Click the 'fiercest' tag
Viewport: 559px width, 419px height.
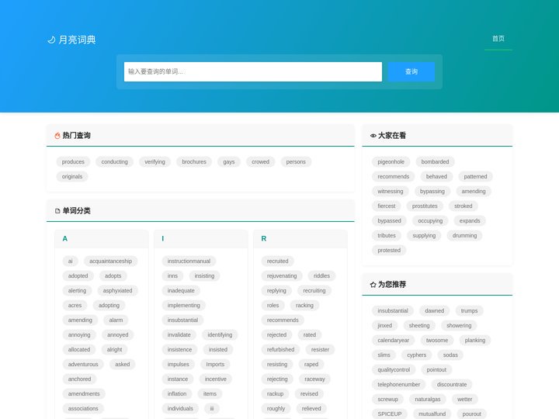tap(387, 206)
